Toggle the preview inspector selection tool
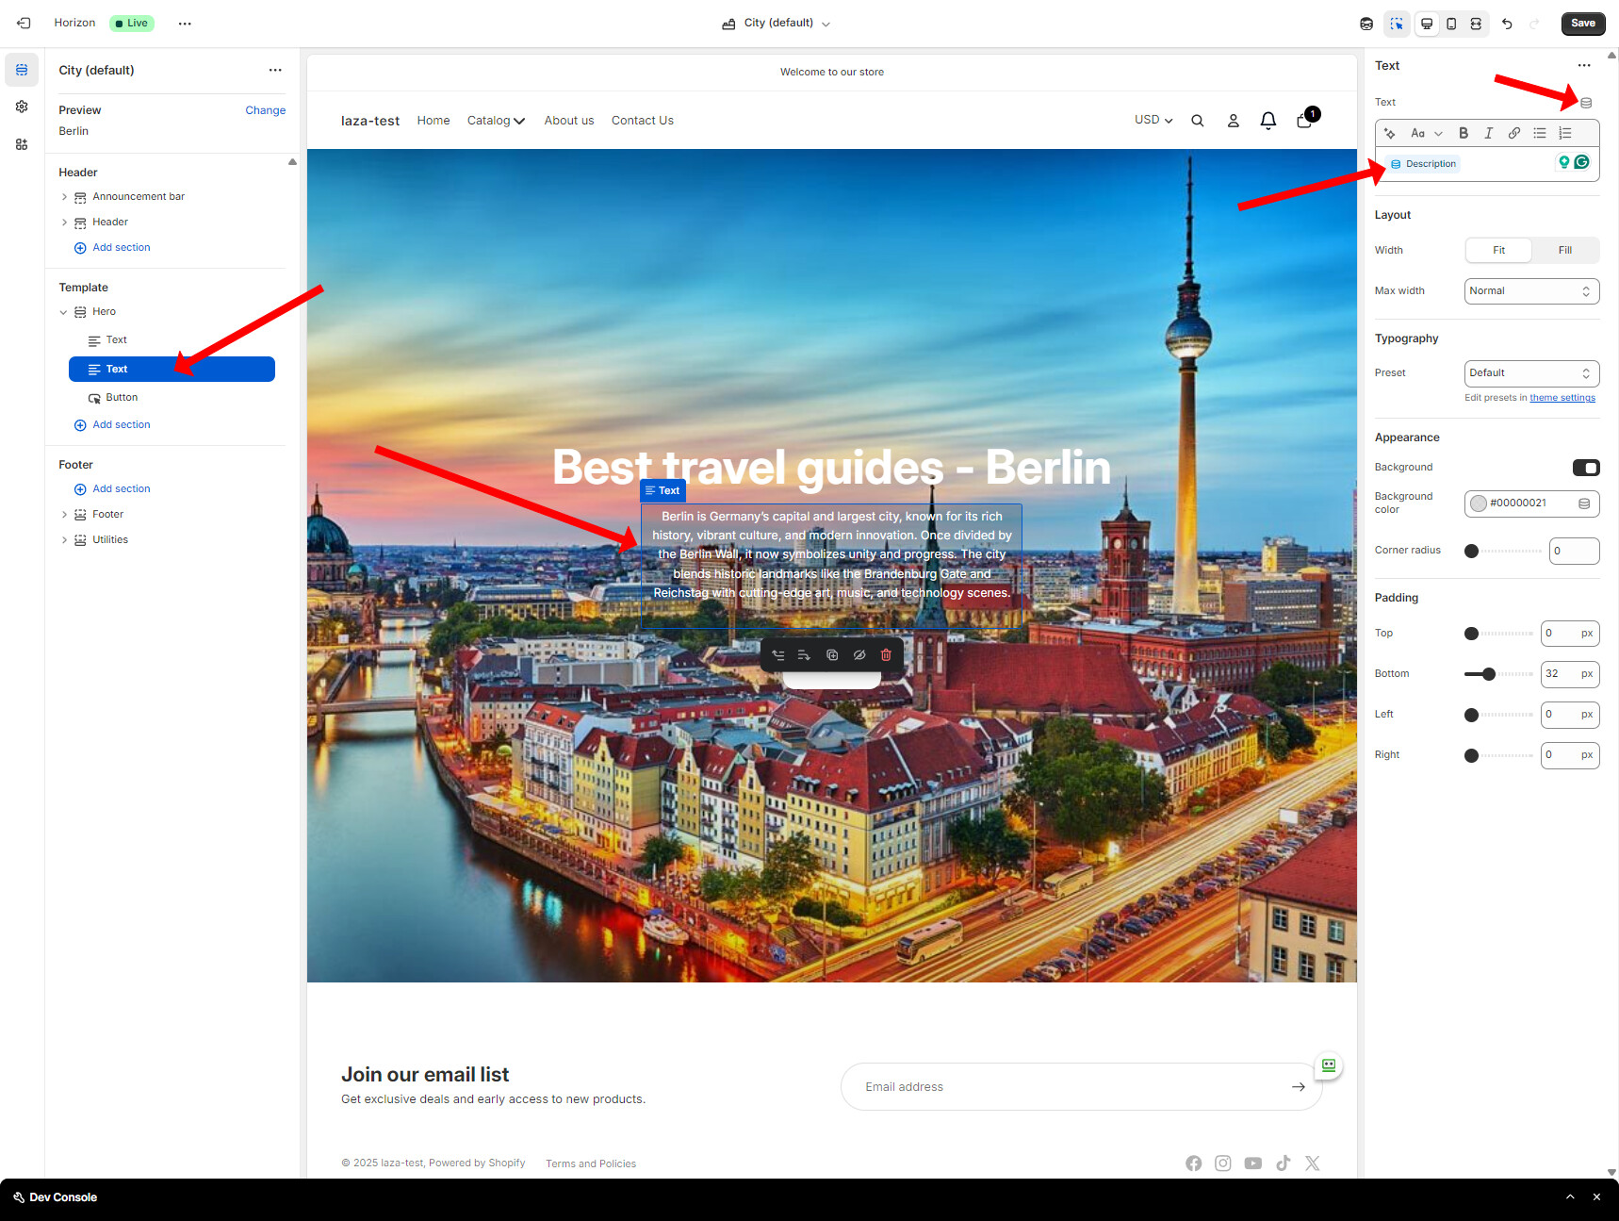The width and height of the screenshot is (1619, 1221). click(1397, 24)
